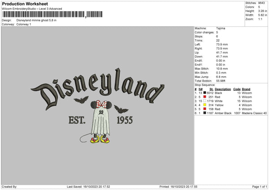Select the 'White' description in row 3
269x190 pixels.
tap(219, 101)
